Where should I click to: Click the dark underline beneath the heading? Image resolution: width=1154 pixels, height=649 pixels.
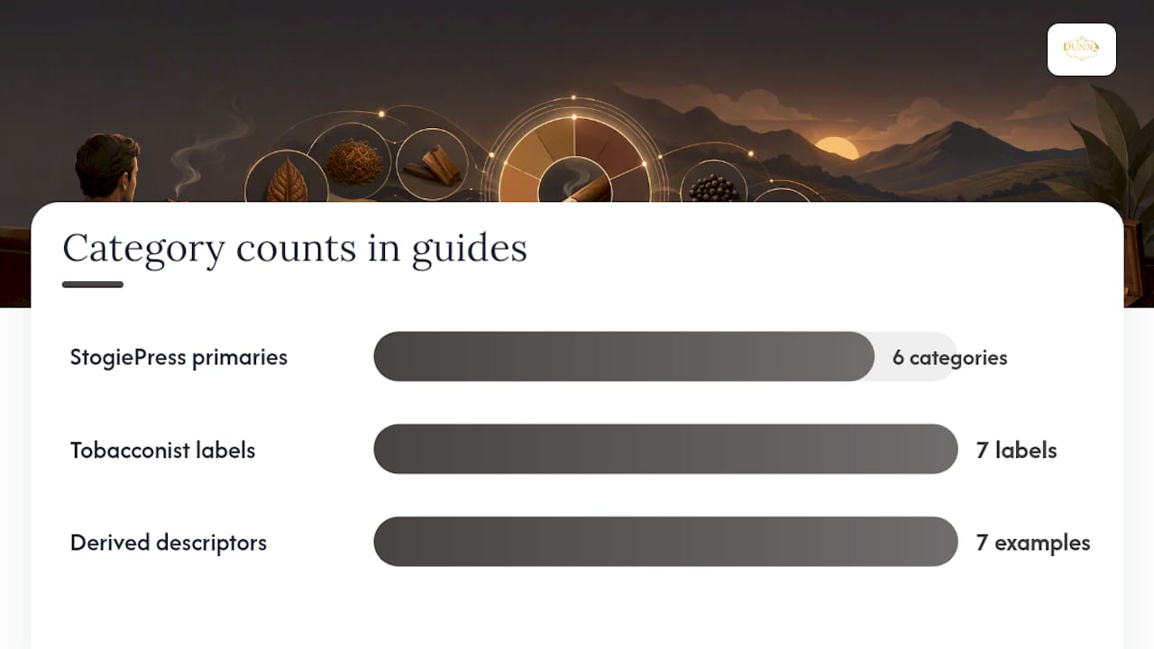pos(93,285)
